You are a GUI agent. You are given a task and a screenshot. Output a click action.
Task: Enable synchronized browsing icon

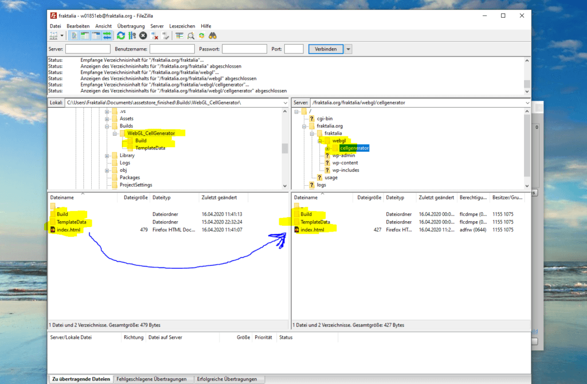(x=201, y=36)
